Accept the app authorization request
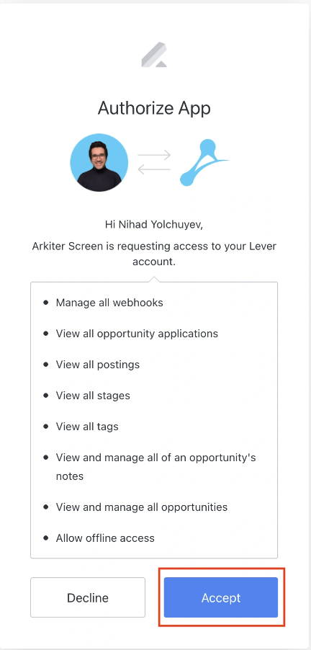Viewport: 311px width, 650px height. pyautogui.click(x=221, y=597)
